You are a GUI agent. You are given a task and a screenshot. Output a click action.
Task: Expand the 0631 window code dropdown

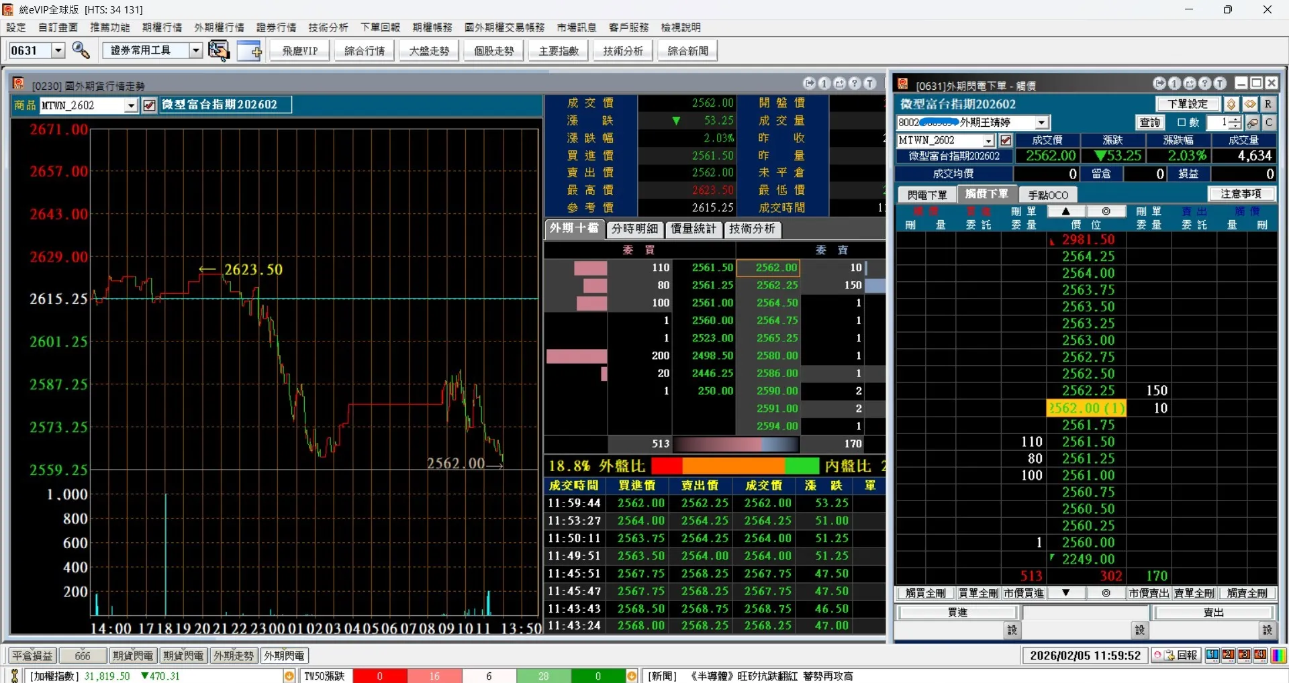58,50
